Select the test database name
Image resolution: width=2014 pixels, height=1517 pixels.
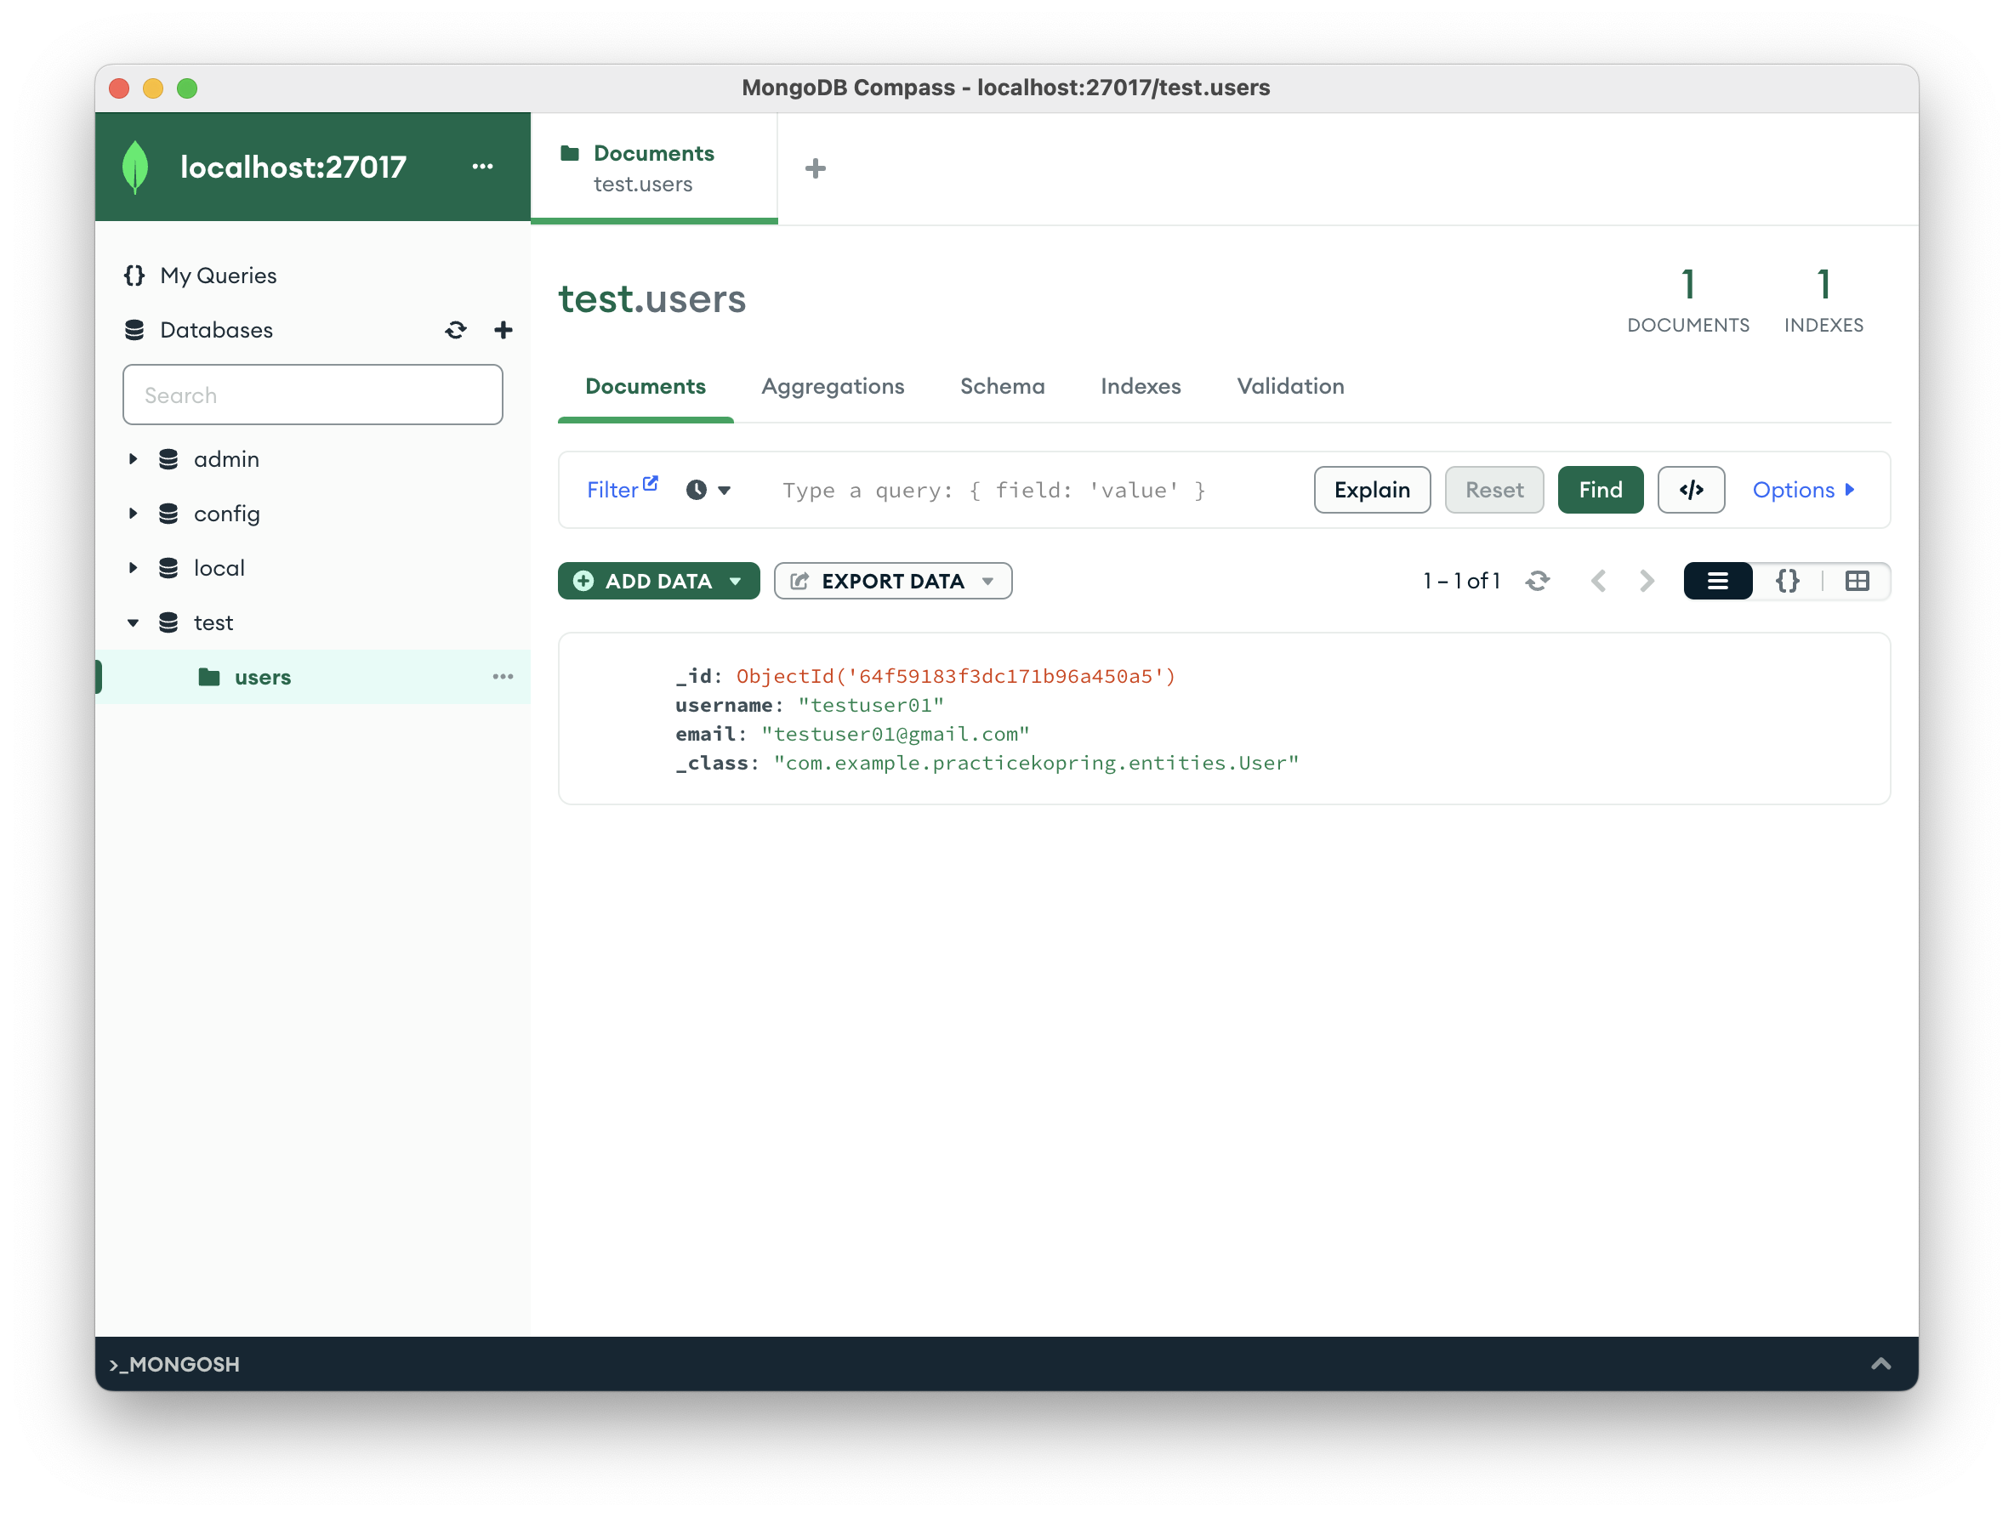tap(213, 622)
